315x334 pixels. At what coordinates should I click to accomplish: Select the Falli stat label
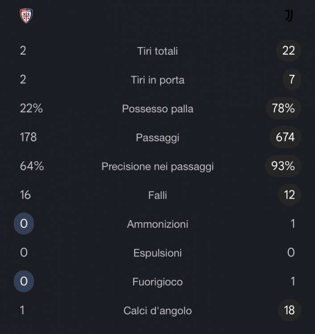point(157,195)
